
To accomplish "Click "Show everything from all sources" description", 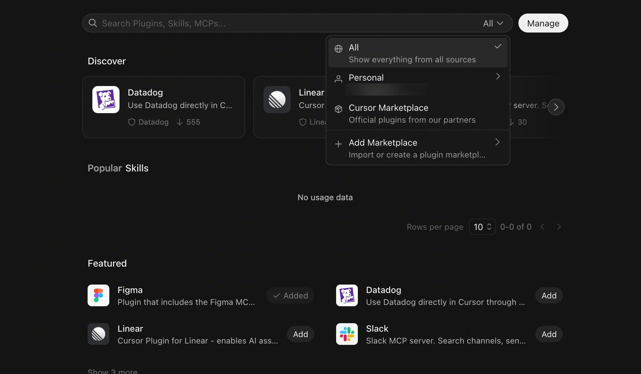I will tap(412, 60).
